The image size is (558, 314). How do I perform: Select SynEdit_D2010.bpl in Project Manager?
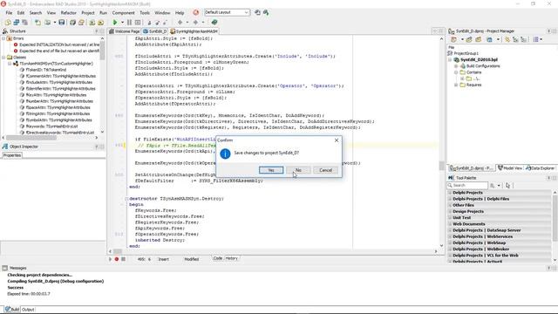click(479, 60)
